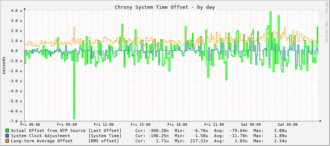The width and height of the screenshot is (330, 146).
Task: Click the '-4.0 u' y-axis label
Action: coord(15,91)
